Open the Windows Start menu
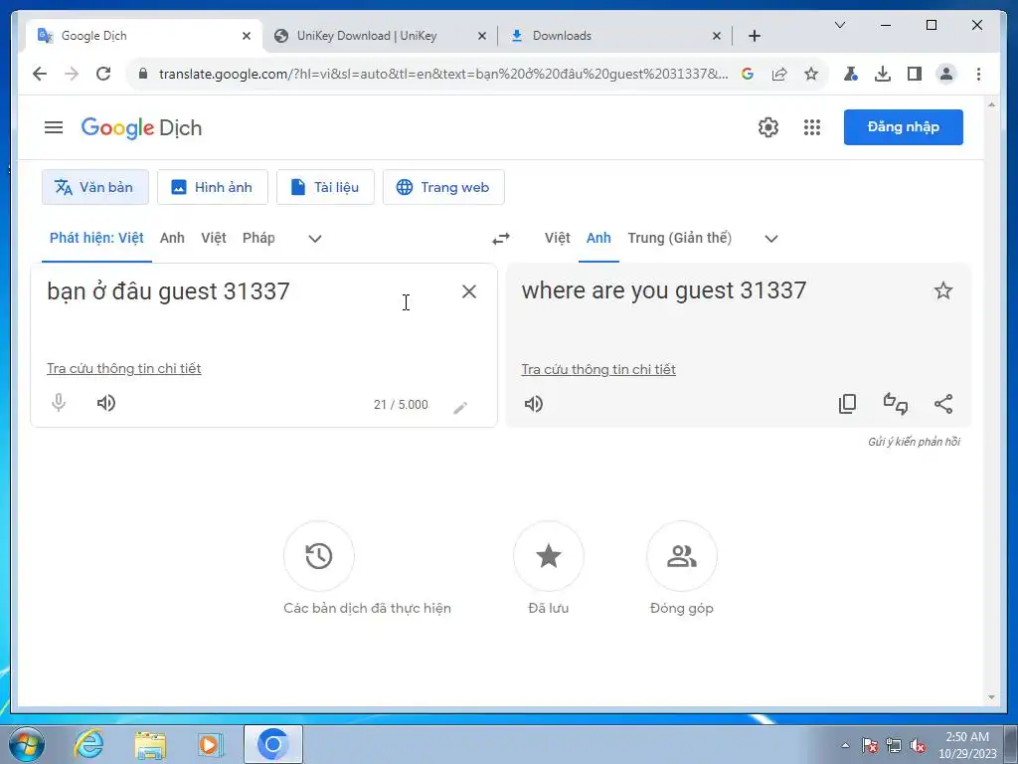The width and height of the screenshot is (1018, 764). coord(27,744)
